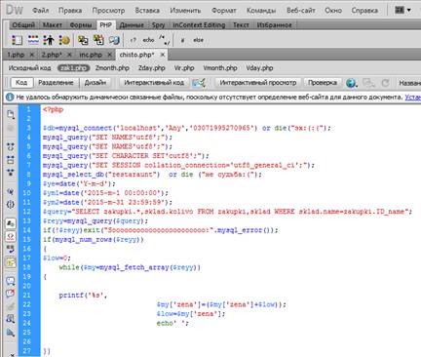This screenshot has width=421, height=357.
Task: Open the workspace layout dropdown
Action: pyautogui.click(x=402, y=10)
